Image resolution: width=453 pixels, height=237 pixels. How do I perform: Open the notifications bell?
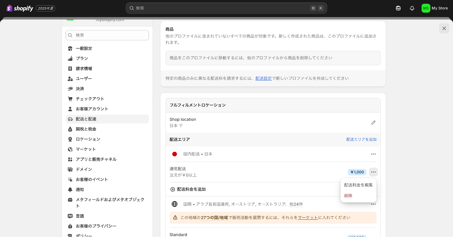pos(412,8)
